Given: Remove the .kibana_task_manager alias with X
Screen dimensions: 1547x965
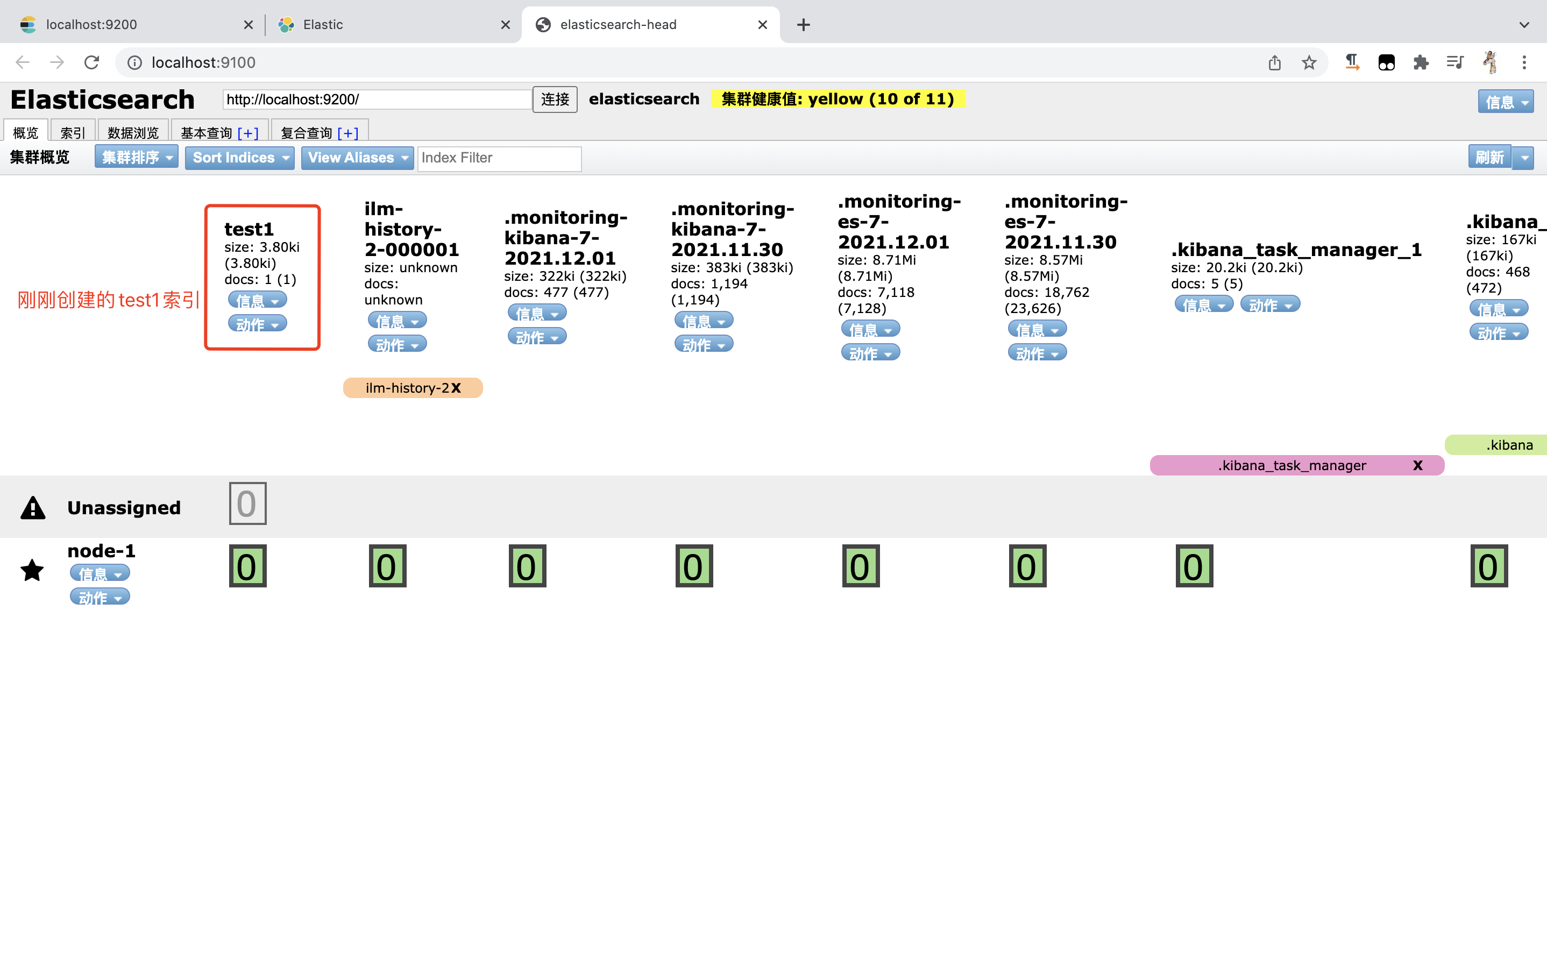Looking at the screenshot, I should (x=1417, y=465).
